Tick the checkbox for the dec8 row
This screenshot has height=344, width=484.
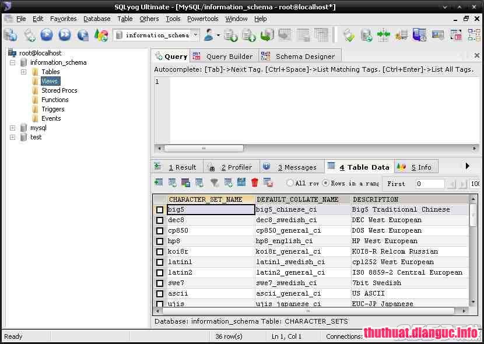[x=160, y=220]
